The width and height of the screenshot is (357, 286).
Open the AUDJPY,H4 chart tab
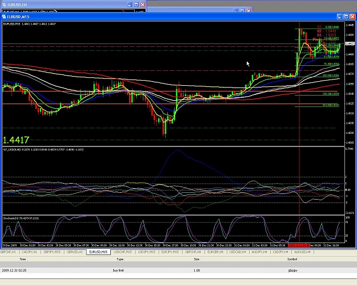(x=259, y=252)
